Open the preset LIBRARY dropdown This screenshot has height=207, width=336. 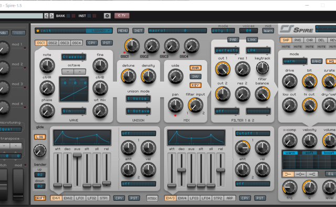pyautogui.click(x=99, y=31)
